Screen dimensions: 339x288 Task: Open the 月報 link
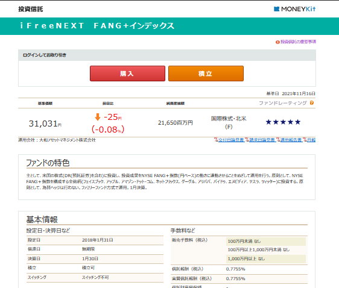coord(311,140)
